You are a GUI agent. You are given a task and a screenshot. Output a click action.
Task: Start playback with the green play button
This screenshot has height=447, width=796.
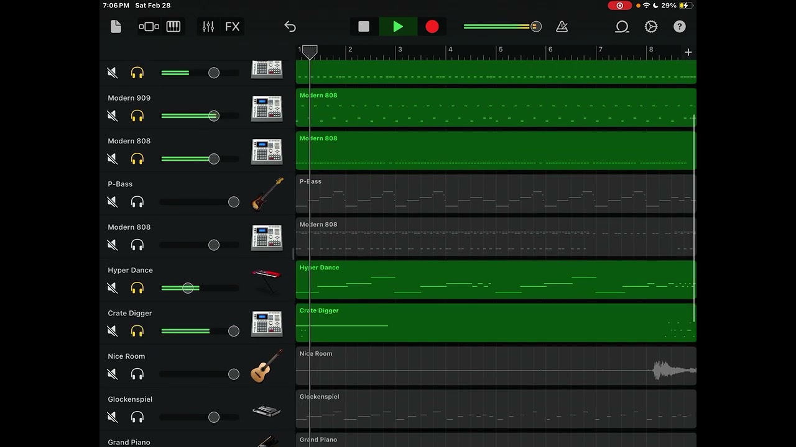pyautogui.click(x=398, y=27)
